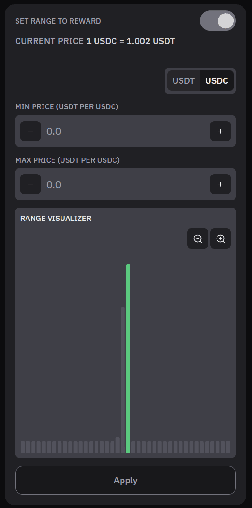Increase max price with plus button

(x=221, y=184)
